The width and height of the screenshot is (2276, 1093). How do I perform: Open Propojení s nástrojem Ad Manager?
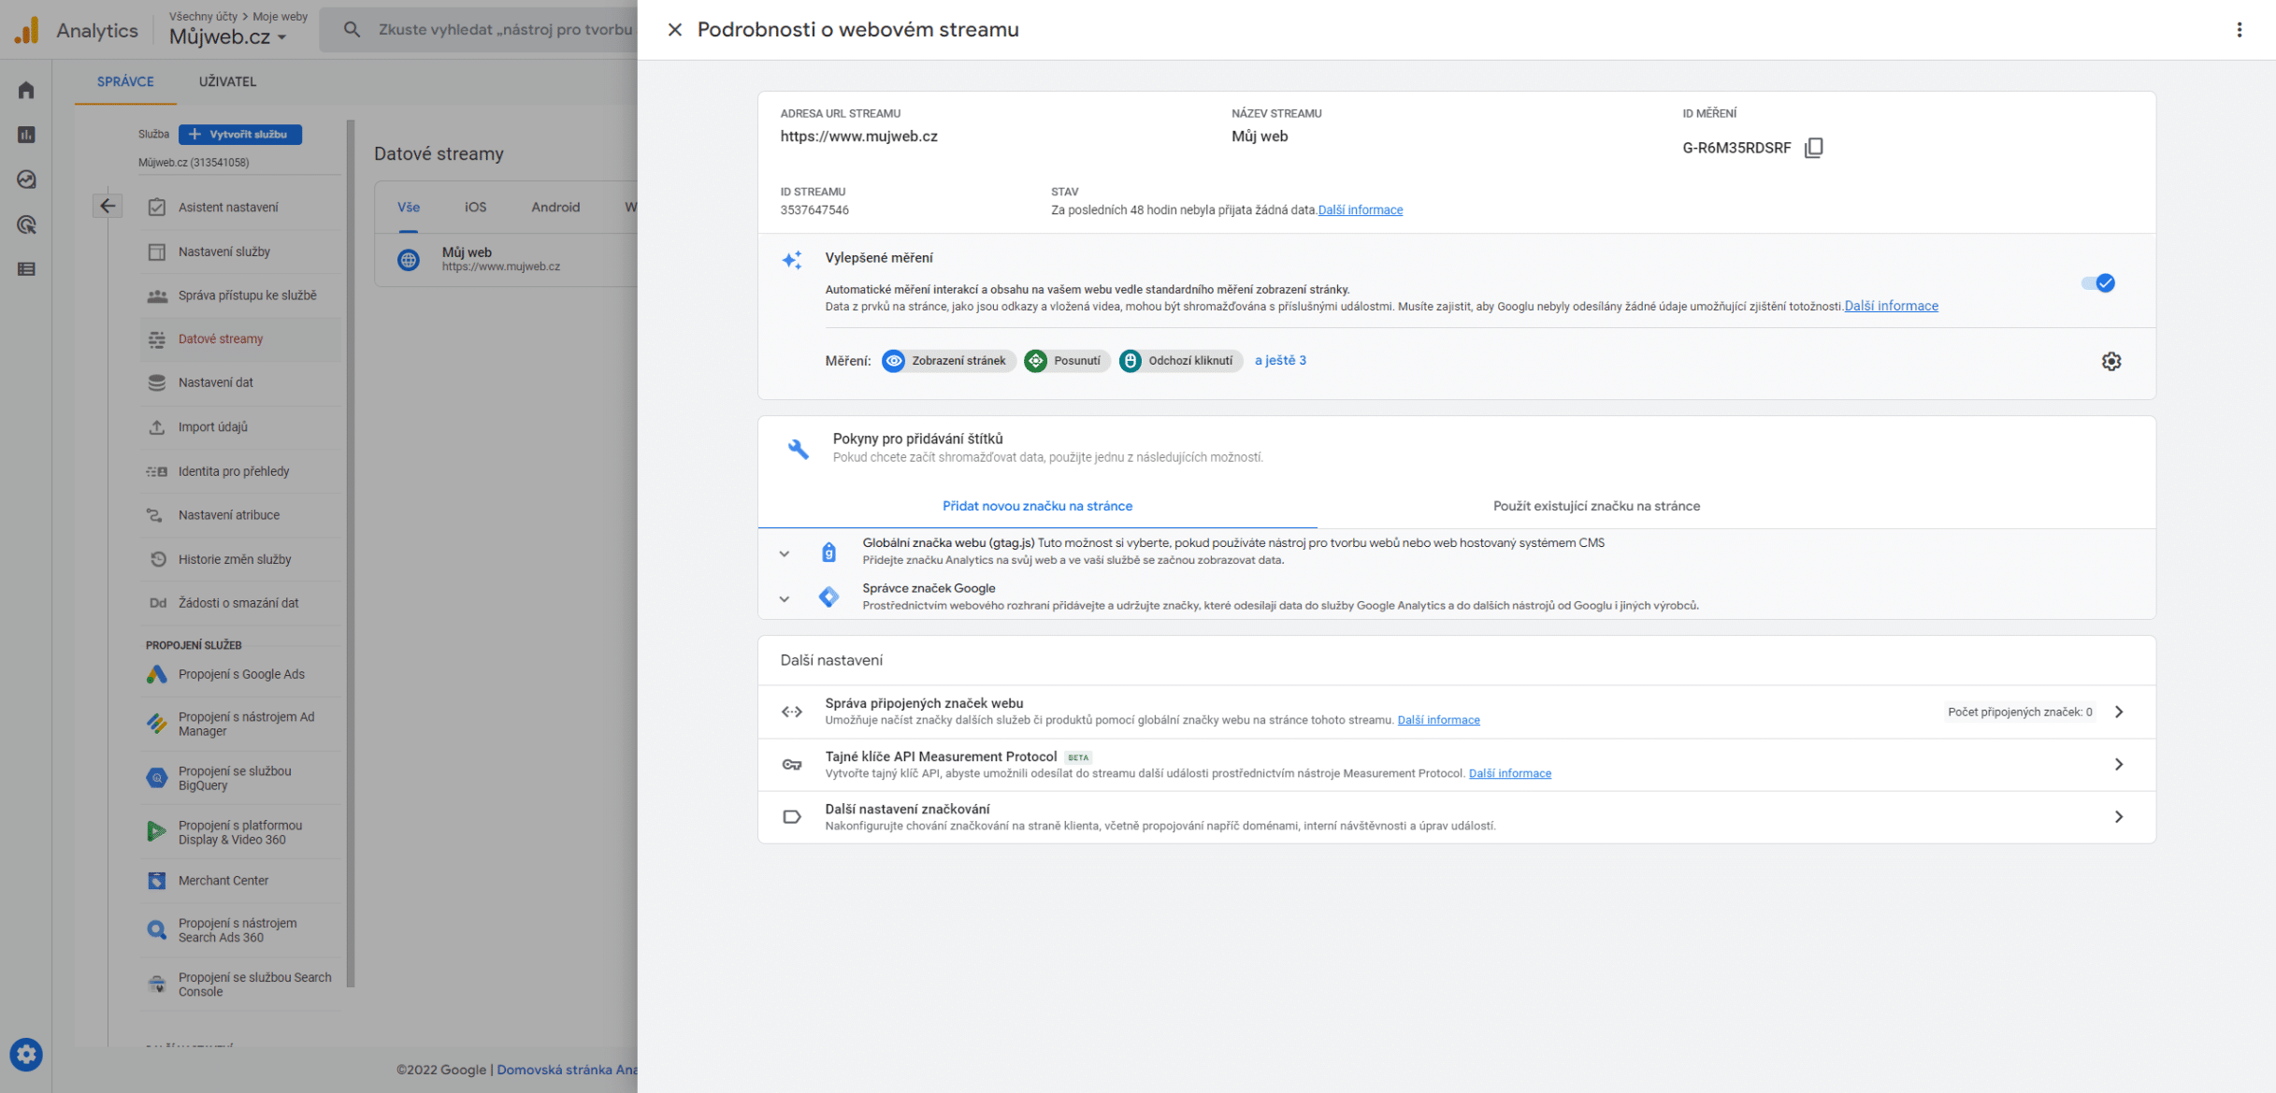click(241, 724)
